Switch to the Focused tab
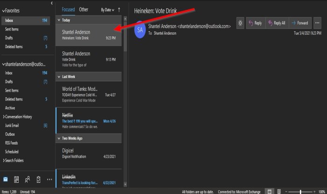This screenshot has height=194, width=327. [68, 10]
